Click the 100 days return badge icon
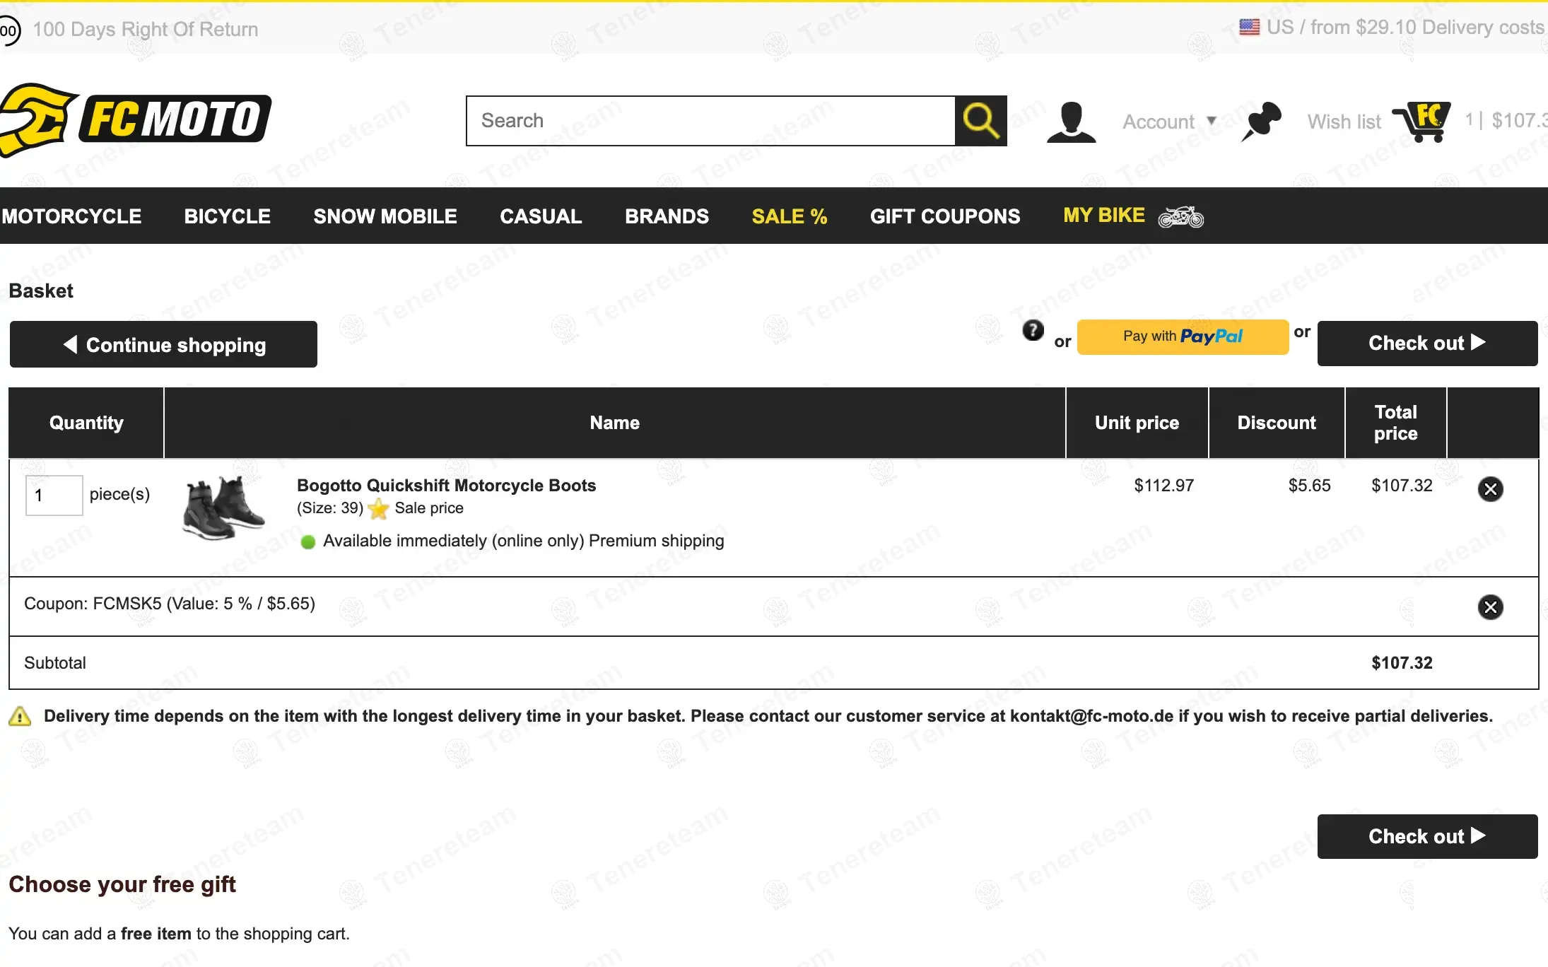1548x967 pixels. 10,30
